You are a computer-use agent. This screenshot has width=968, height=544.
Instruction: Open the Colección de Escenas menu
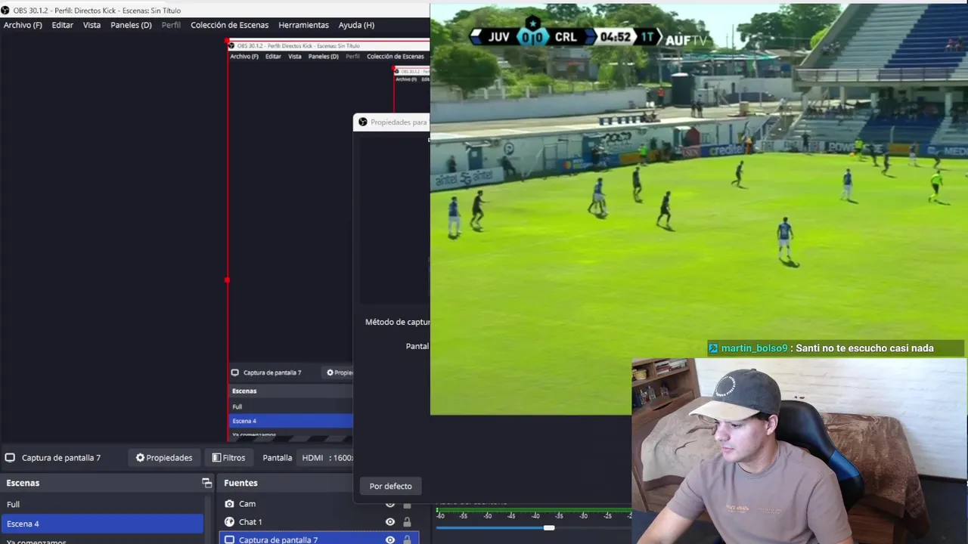click(229, 25)
